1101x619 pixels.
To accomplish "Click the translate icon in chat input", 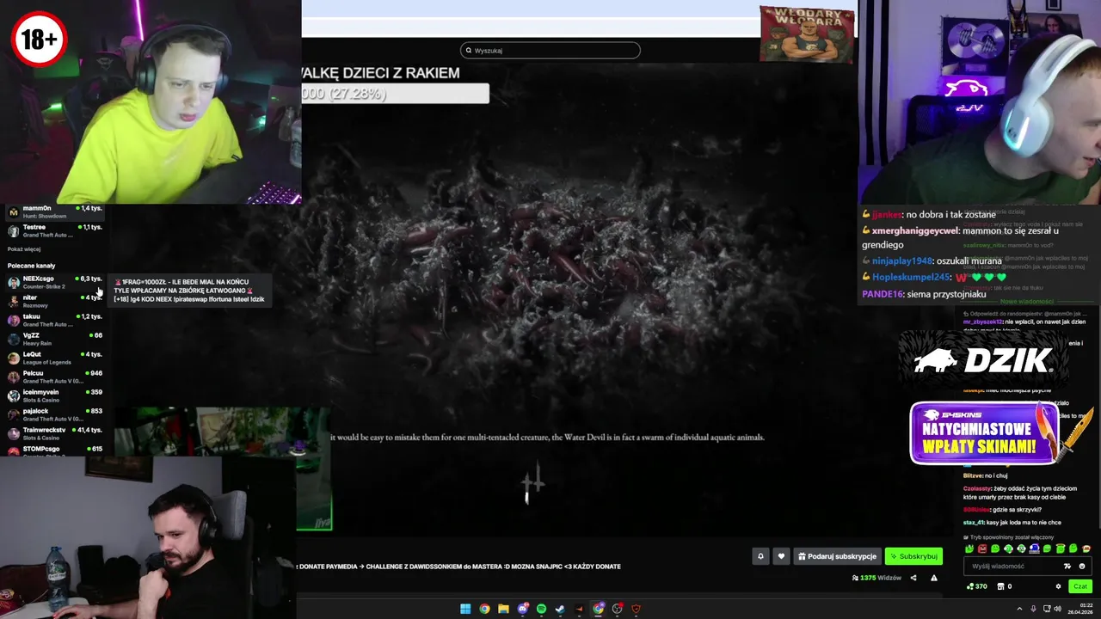I will (1067, 567).
